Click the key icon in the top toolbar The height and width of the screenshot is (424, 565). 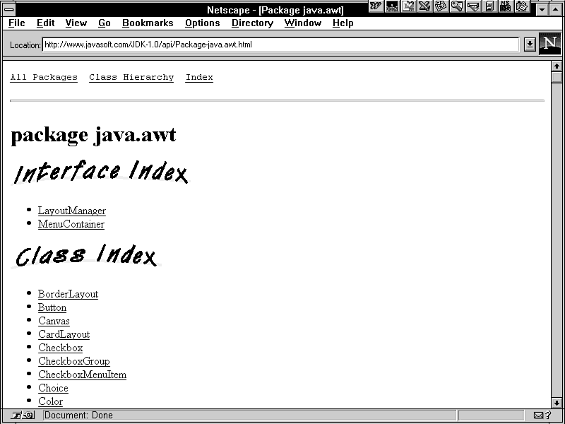[x=457, y=6]
